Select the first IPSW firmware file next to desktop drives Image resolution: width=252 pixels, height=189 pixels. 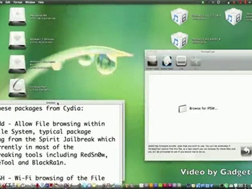click(x=180, y=16)
